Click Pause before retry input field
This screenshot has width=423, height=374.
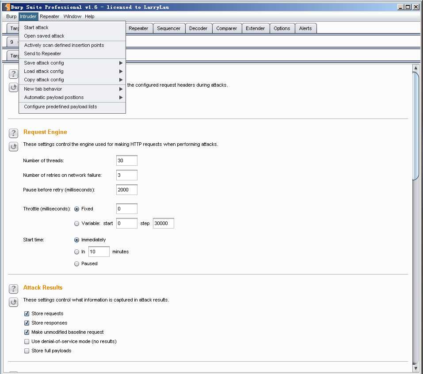click(127, 190)
